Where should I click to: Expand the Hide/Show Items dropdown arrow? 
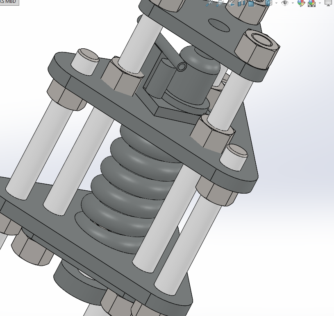pyautogui.click(x=293, y=3)
